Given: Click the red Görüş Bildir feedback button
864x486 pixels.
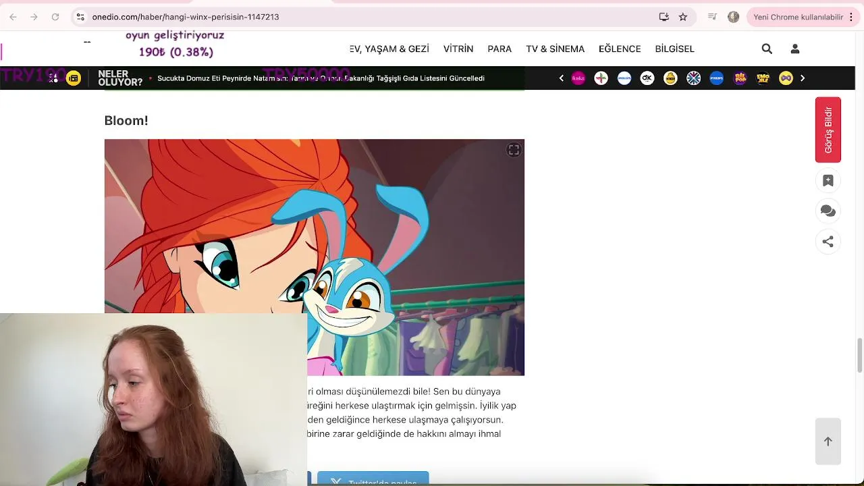Looking at the screenshot, I should tap(828, 130).
